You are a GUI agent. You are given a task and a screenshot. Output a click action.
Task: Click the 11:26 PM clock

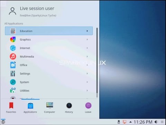[x=143, y=122]
